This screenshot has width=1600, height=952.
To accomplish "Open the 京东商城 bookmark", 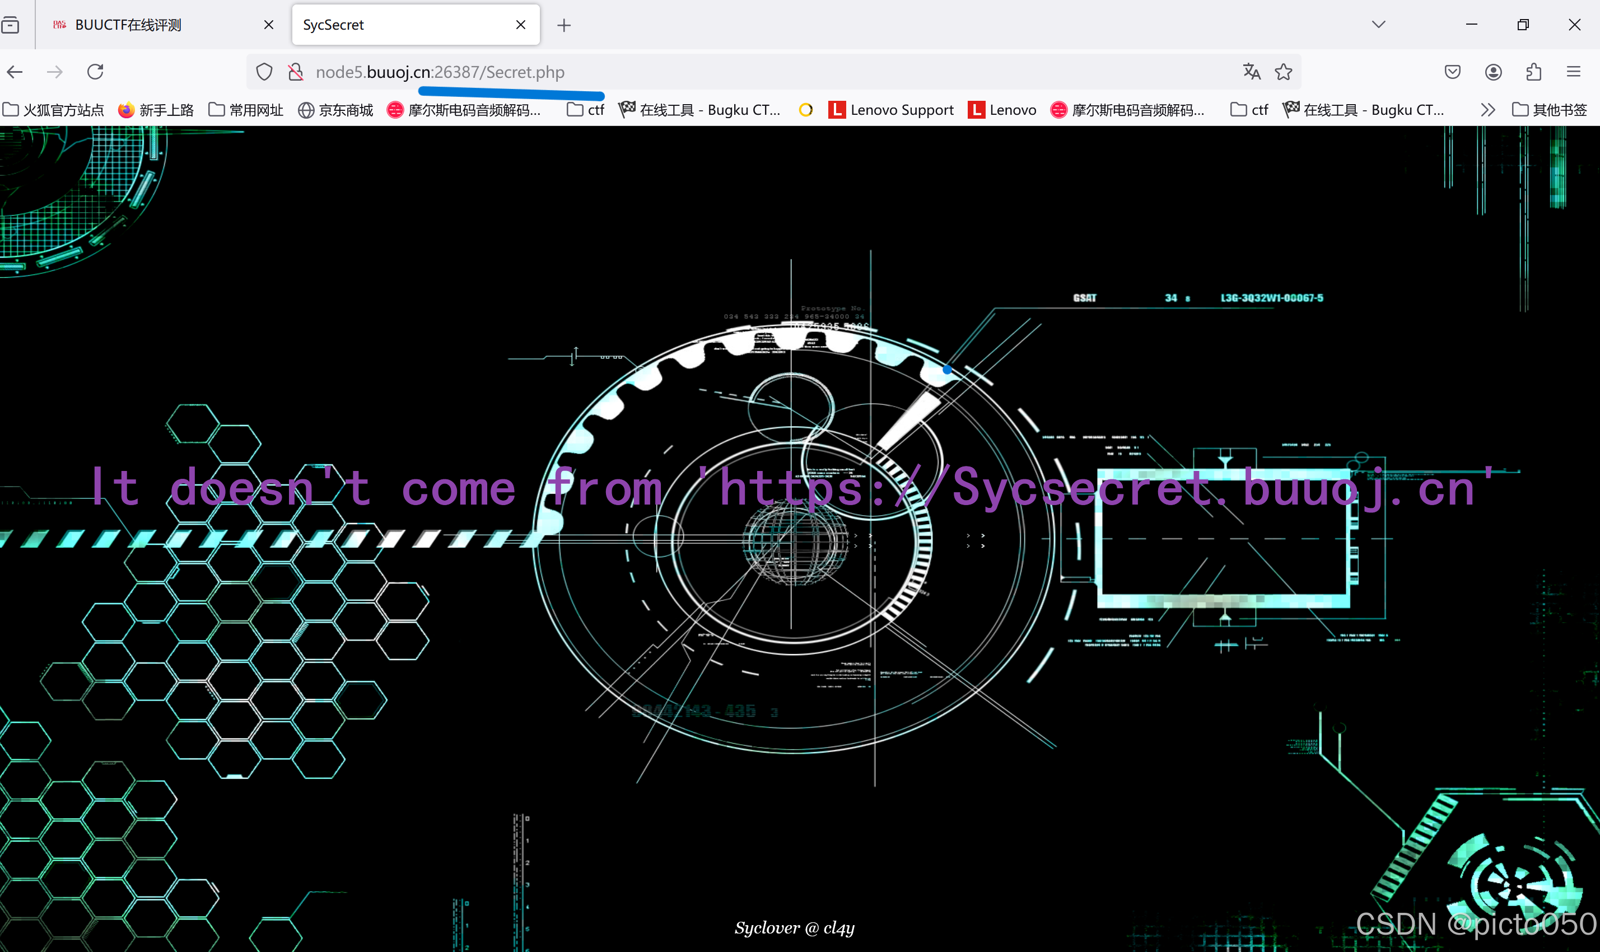I will (335, 110).
